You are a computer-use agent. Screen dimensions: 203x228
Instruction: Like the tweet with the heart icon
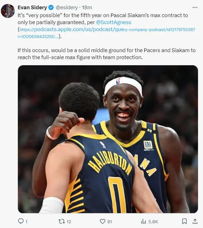[103, 221]
